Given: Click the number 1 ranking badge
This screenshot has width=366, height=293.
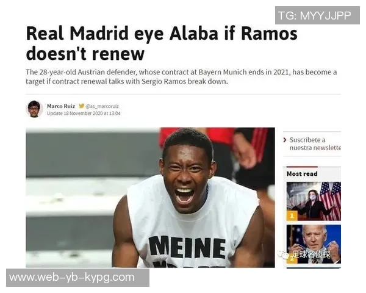Looking at the screenshot, I should pyautogui.click(x=292, y=215).
